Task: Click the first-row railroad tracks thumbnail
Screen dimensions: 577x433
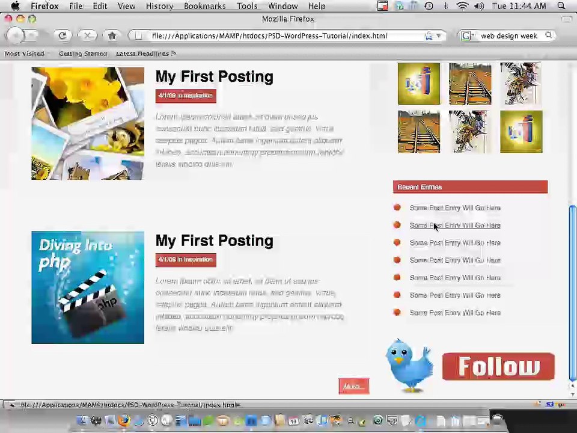Action: pos(470,84)
